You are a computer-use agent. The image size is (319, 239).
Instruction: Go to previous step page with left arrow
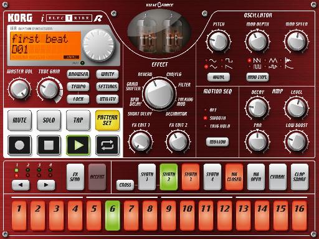pos(21,185)
